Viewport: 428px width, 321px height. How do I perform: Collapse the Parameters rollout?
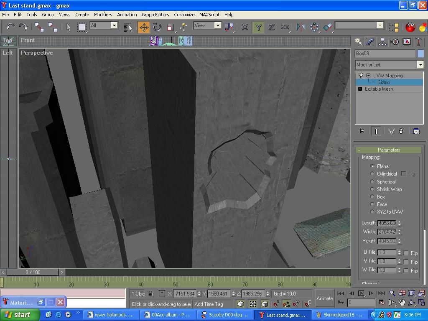[x=389, y=150]
